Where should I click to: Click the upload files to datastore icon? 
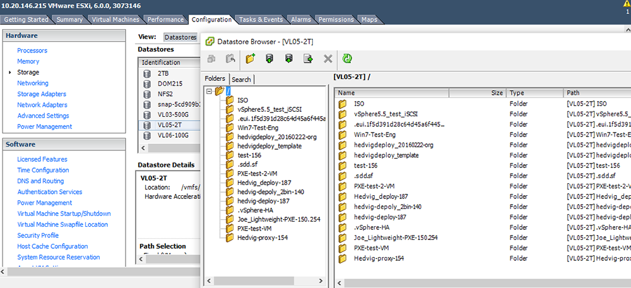269,59
